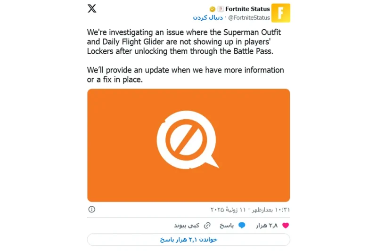This screenshot has width=377, height=251.
Task: Click the blue reply bubble icon
Action: (x=242, y=225)
